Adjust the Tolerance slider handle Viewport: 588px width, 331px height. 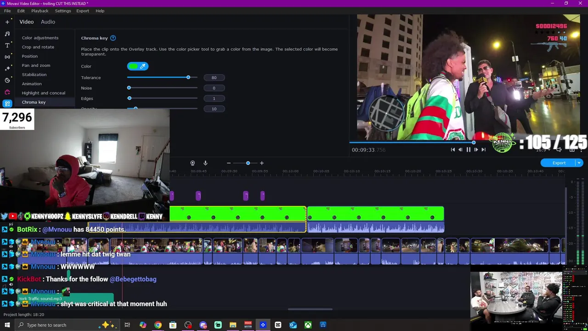(188, 77)
